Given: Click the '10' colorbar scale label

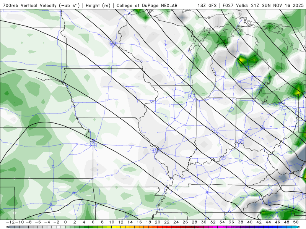Looking at the screenshot, I should (x=111, y=222).
